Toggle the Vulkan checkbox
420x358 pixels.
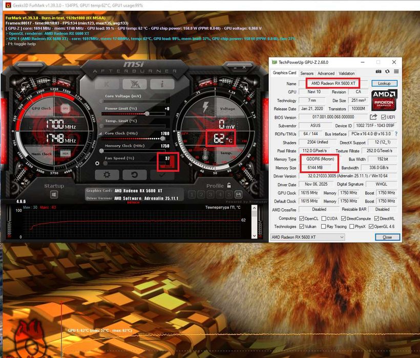coord(302,227)
